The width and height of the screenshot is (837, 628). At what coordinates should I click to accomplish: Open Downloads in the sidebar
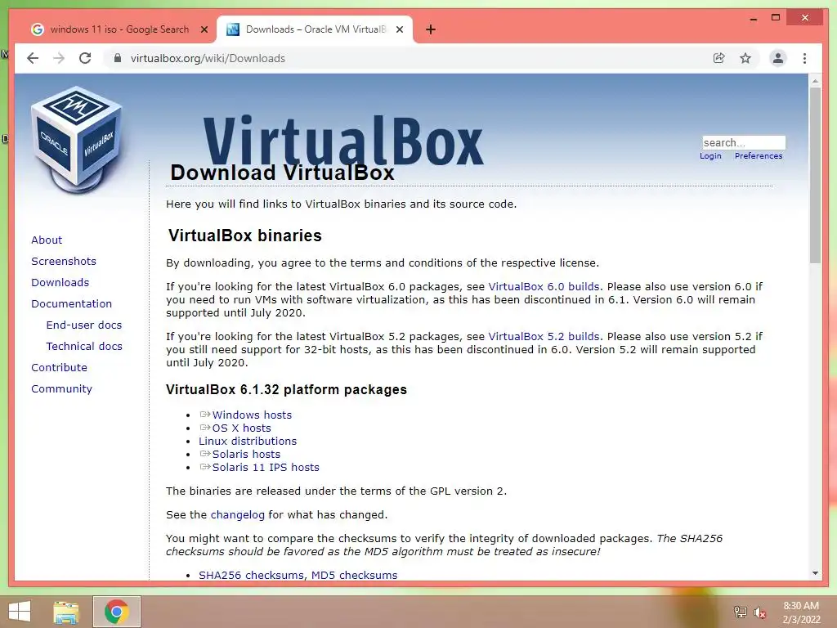60,282
